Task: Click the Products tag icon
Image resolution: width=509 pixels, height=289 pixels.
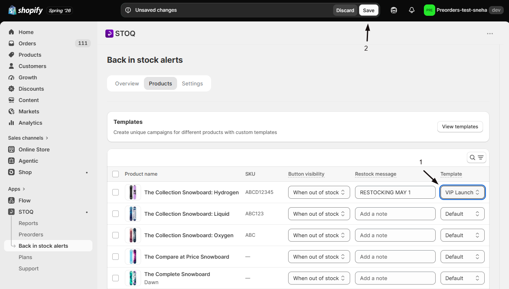Action: (x=11, y=55)
